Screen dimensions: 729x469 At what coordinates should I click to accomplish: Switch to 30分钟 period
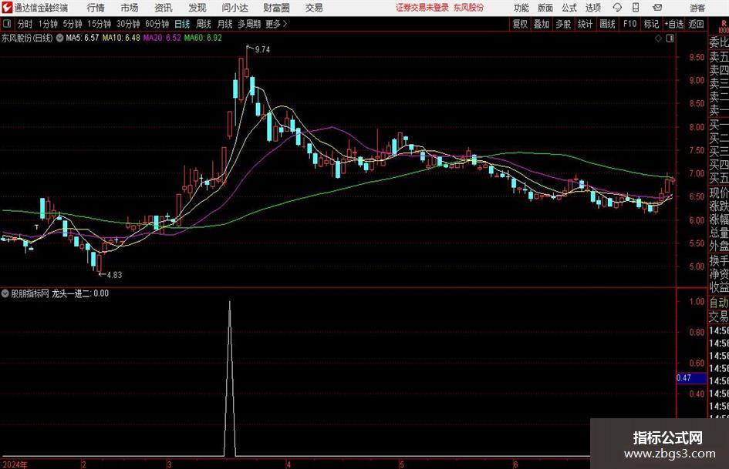(x=128, y=24)
